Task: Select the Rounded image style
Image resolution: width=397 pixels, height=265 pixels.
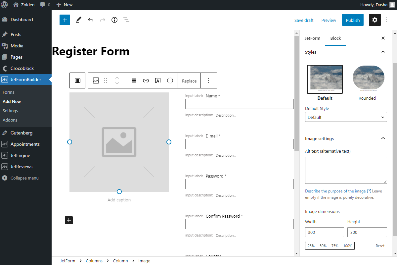Action: point(368,78)
